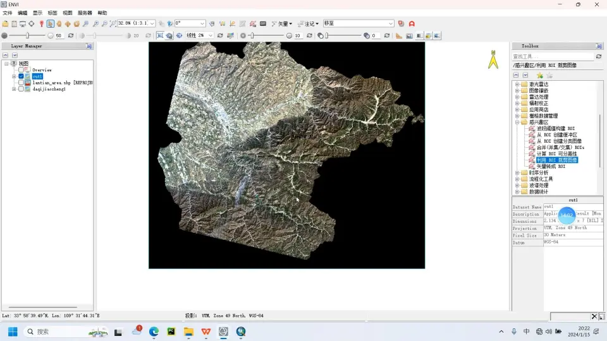Click the histogram color stretch icon
Viewport: 607px width, 341px height.
coord(230,35)
